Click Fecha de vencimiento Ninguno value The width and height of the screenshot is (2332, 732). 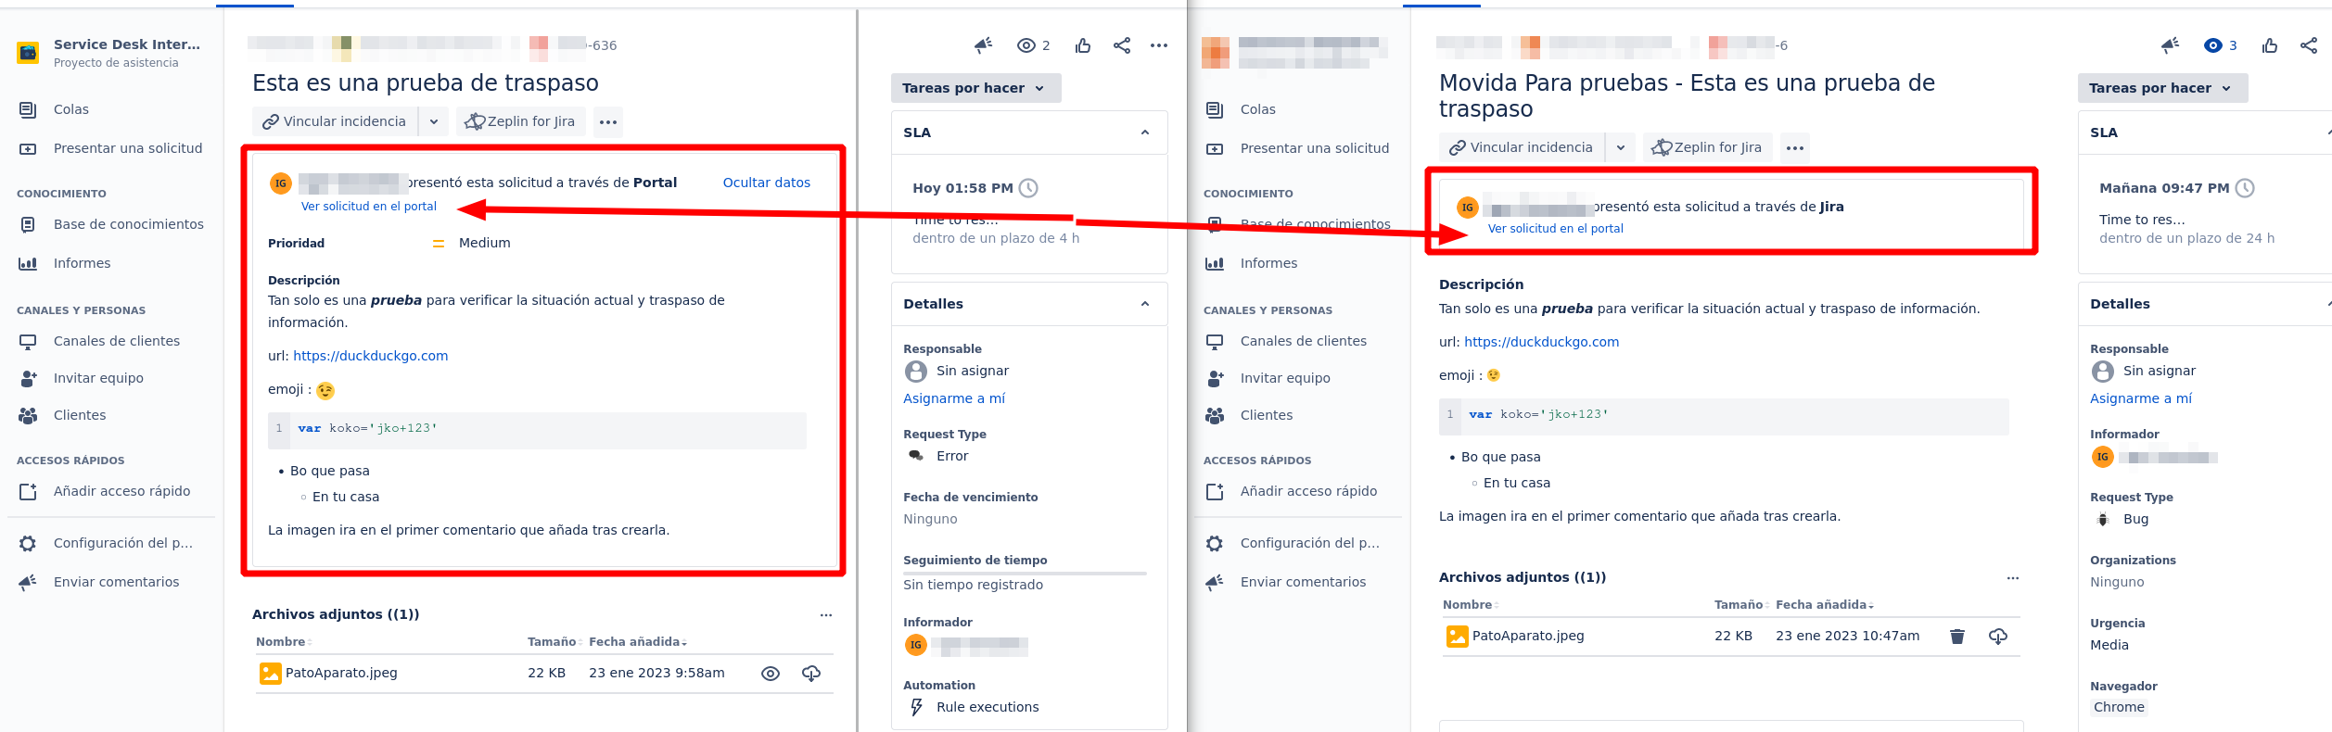click(x=930, y=519)
